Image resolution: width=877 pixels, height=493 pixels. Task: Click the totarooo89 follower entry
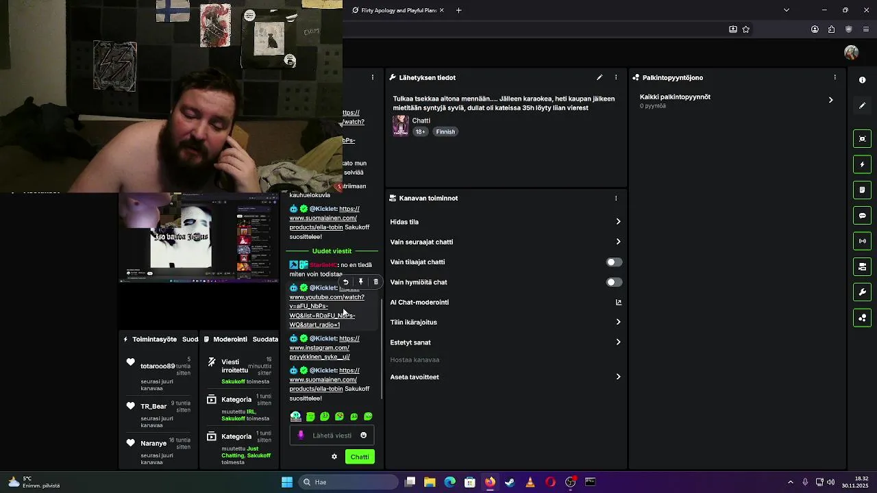click(158, 374)
